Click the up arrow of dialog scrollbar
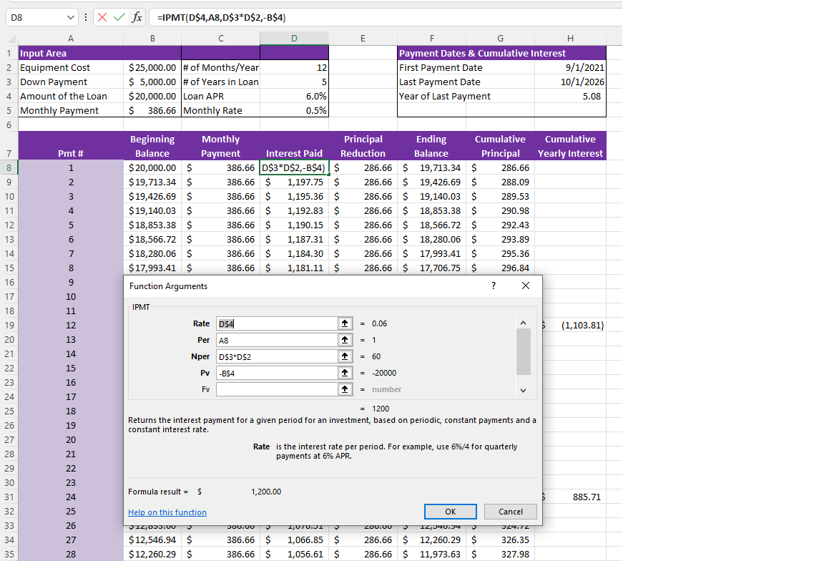824x561 pixels. click(524, 323)
